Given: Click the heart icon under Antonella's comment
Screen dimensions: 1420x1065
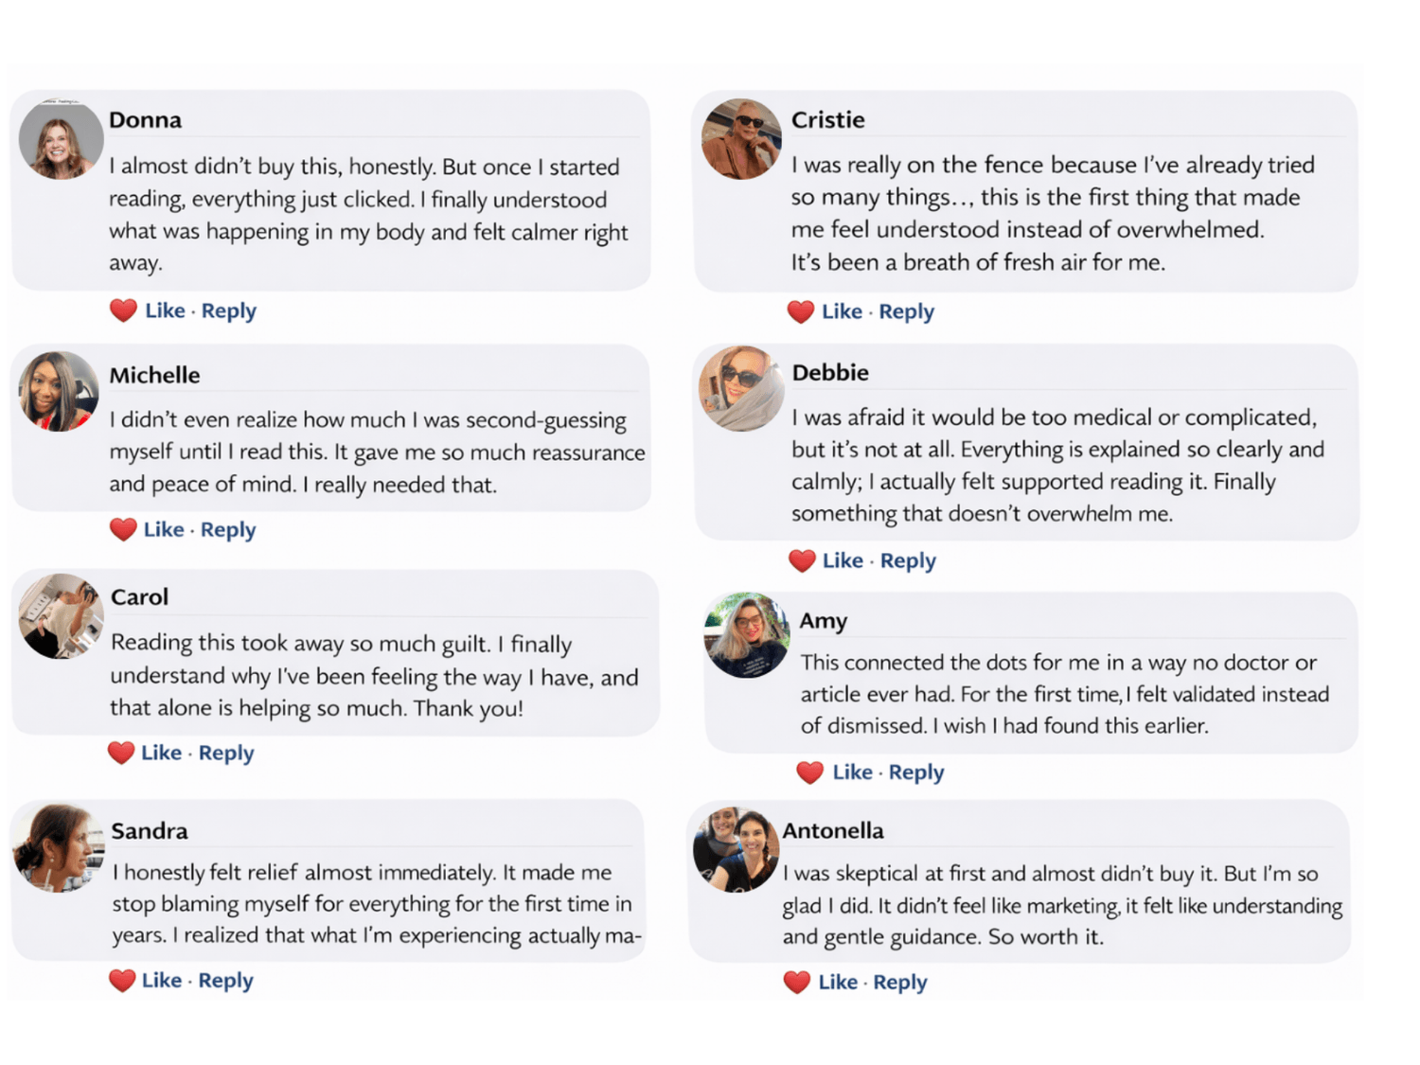Looking at the screenshot, I should 797,983.
